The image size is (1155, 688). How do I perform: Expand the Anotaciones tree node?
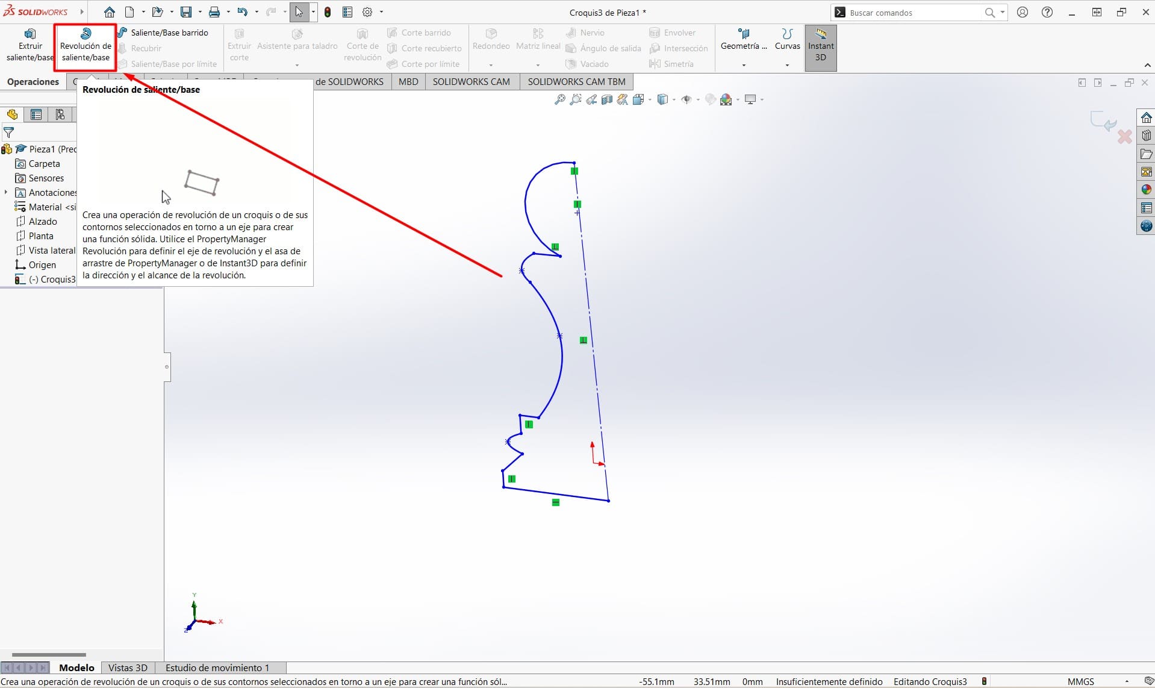(x=6, y=192)
